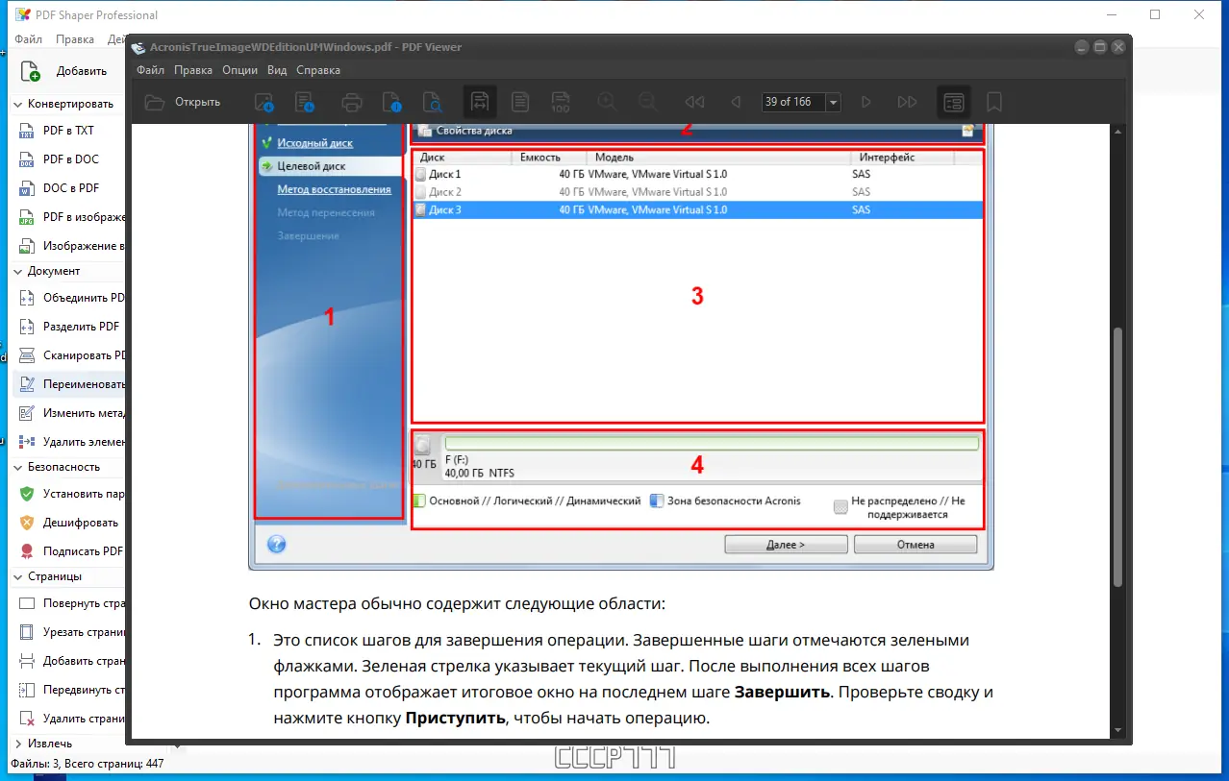The height and width of the screenshot is (781, 1229).
Task: Open Правка menu in PDF Shaper window
Action: click(x=75, y=39)
